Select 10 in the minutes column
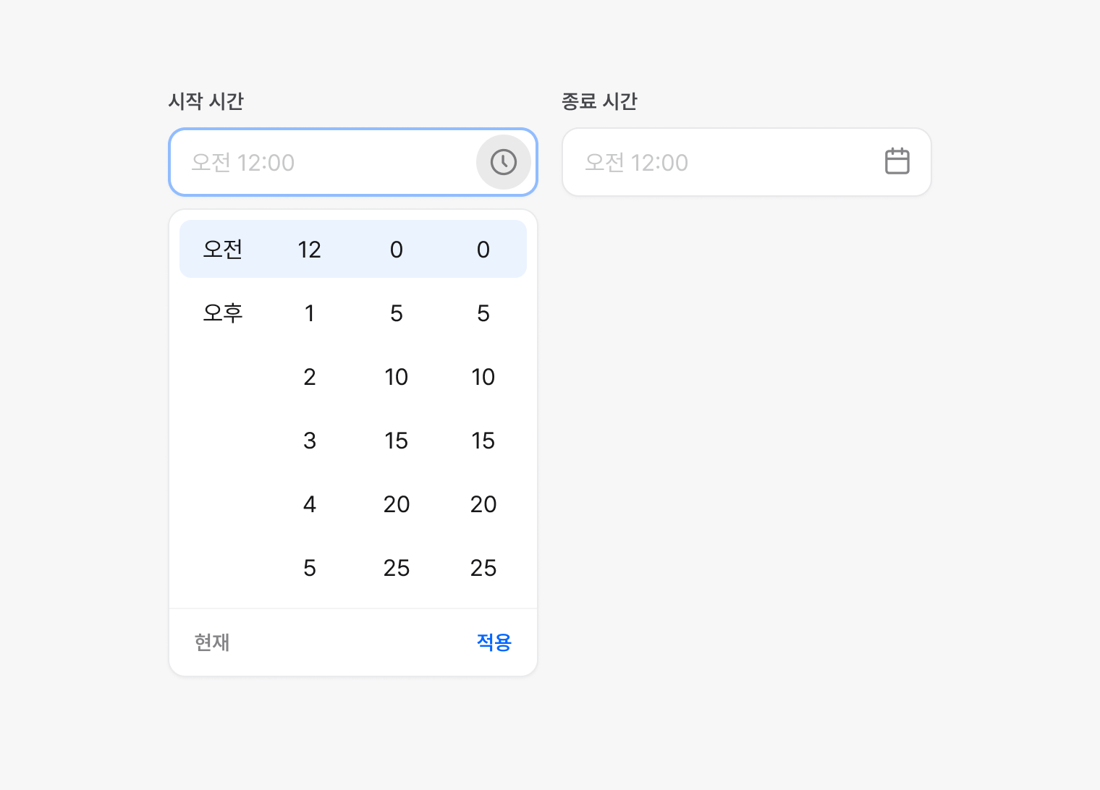1100x790 pixels. [397, 377]
